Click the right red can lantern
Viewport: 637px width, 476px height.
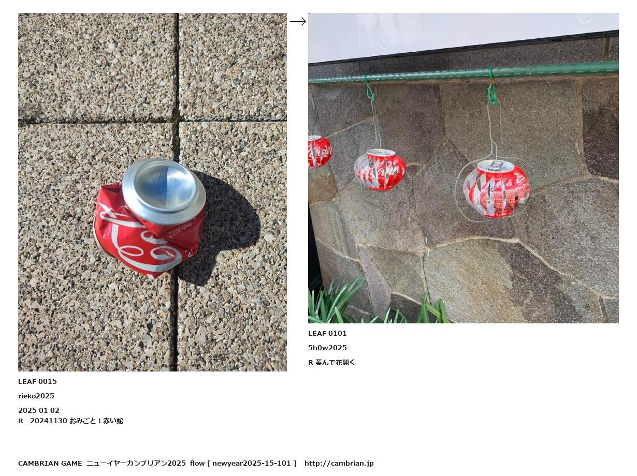[496, 189]
